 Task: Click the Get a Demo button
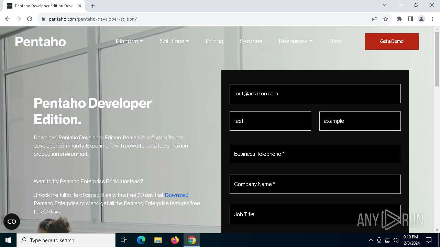(x=392, y=42)
